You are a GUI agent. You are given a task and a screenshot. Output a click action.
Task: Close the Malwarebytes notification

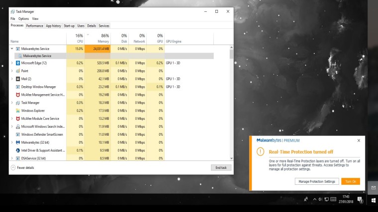(x=359, y=141)
